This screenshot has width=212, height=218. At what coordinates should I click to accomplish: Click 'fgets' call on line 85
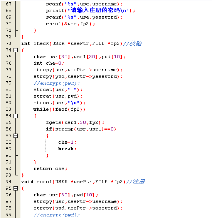pos(54,122)
